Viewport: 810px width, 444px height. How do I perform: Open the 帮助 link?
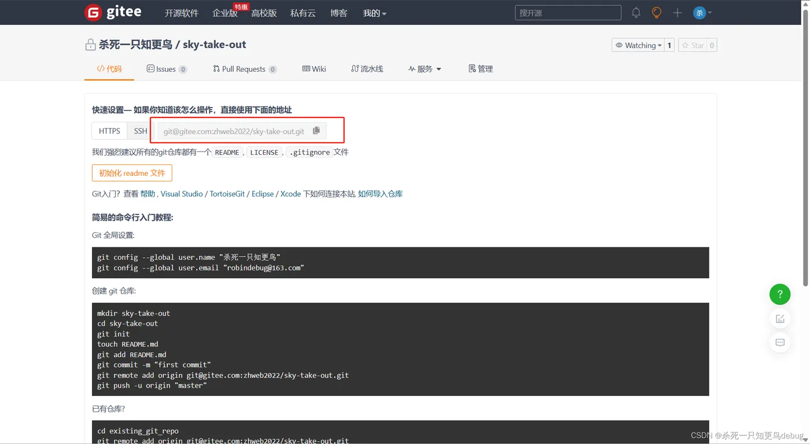pos(148,194)
